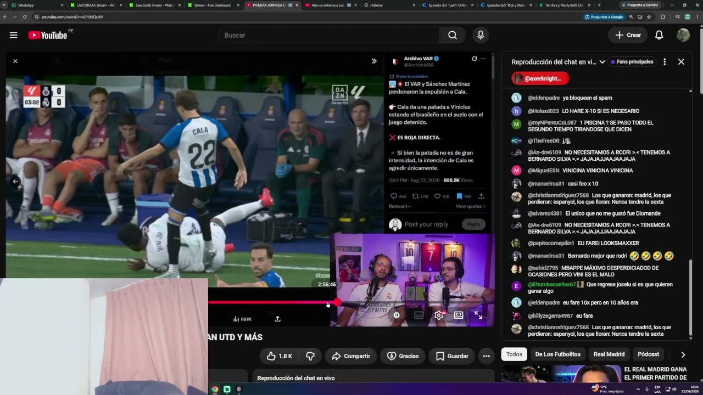703x395 pixels.
Task: Open a new browser tab
Action: point(598,5)
